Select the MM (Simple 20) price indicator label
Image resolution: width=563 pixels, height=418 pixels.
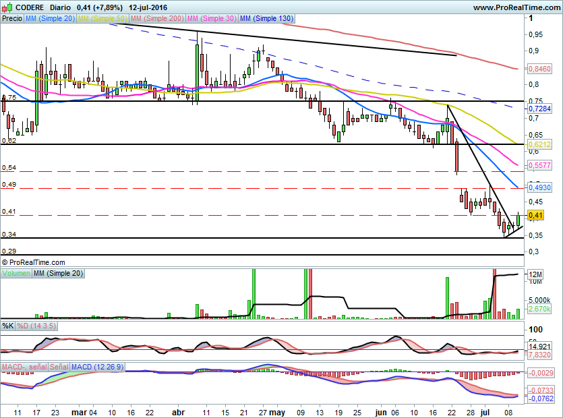click(50, 19)
